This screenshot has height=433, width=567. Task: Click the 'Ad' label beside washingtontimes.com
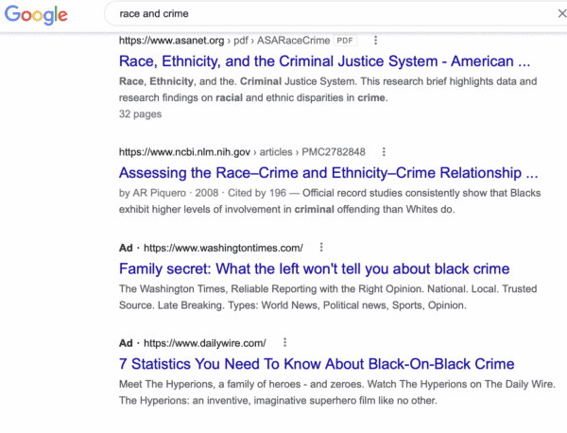pos(126,248)
